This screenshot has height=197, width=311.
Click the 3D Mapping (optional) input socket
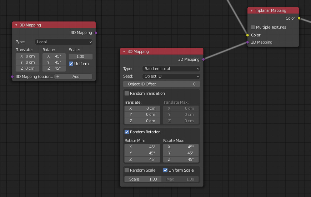[12, 77]
